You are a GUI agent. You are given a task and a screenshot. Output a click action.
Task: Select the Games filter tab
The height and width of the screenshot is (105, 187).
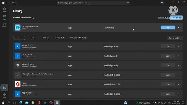46,38
